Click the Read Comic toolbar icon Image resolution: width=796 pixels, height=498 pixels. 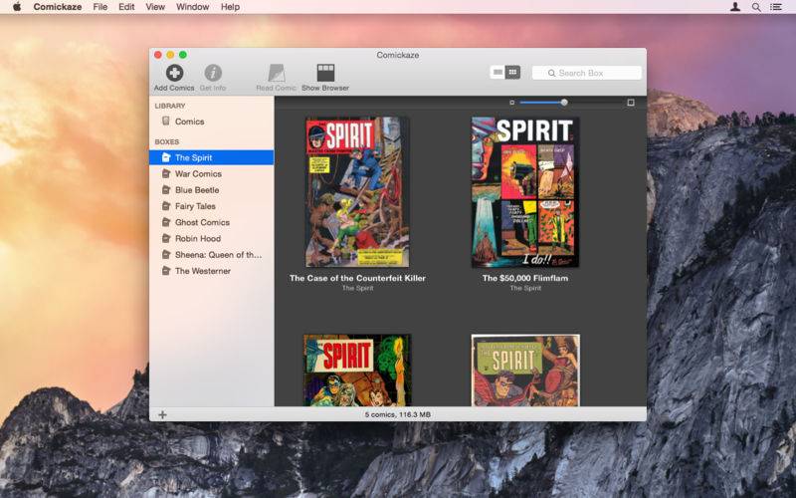point(277,73)
